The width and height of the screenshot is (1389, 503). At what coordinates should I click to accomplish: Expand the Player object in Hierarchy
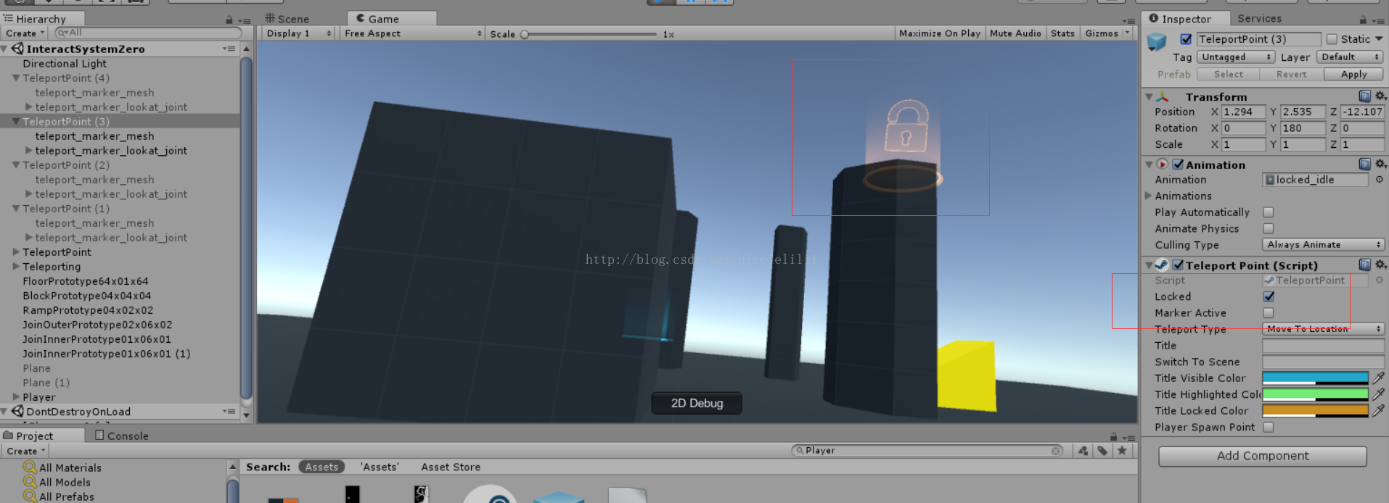(x=16, y=396)
